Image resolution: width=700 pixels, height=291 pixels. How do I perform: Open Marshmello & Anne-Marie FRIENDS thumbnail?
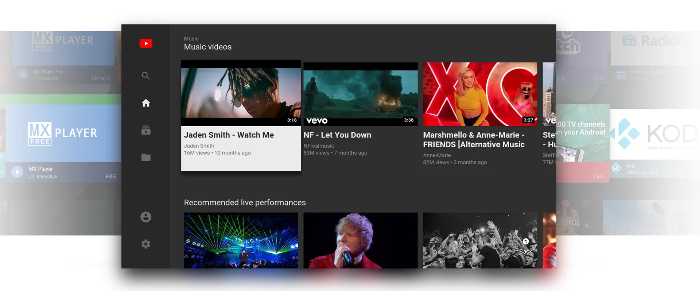click(x=480, y=94)
